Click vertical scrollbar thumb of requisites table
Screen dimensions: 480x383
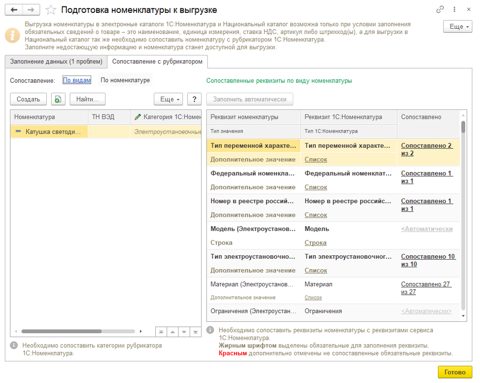pos(463,127)
